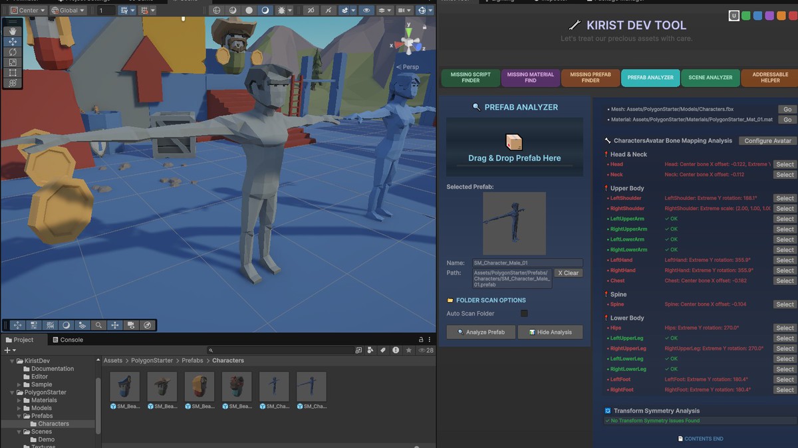The height and width of the screenshot is (448, 798).
Task: Collapse the Prefabs folder in the Project tree
Action: pyautogui.click(x=19, y=416)
